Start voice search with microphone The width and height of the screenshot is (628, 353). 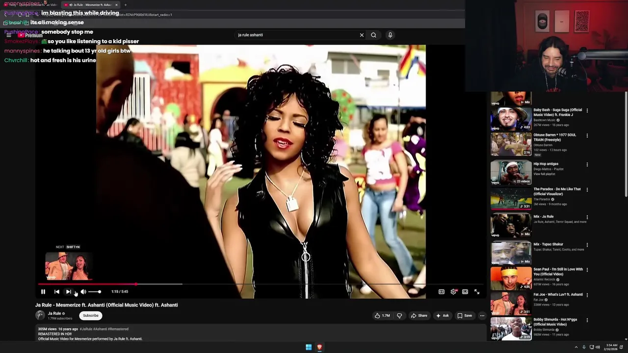[390, 35]
